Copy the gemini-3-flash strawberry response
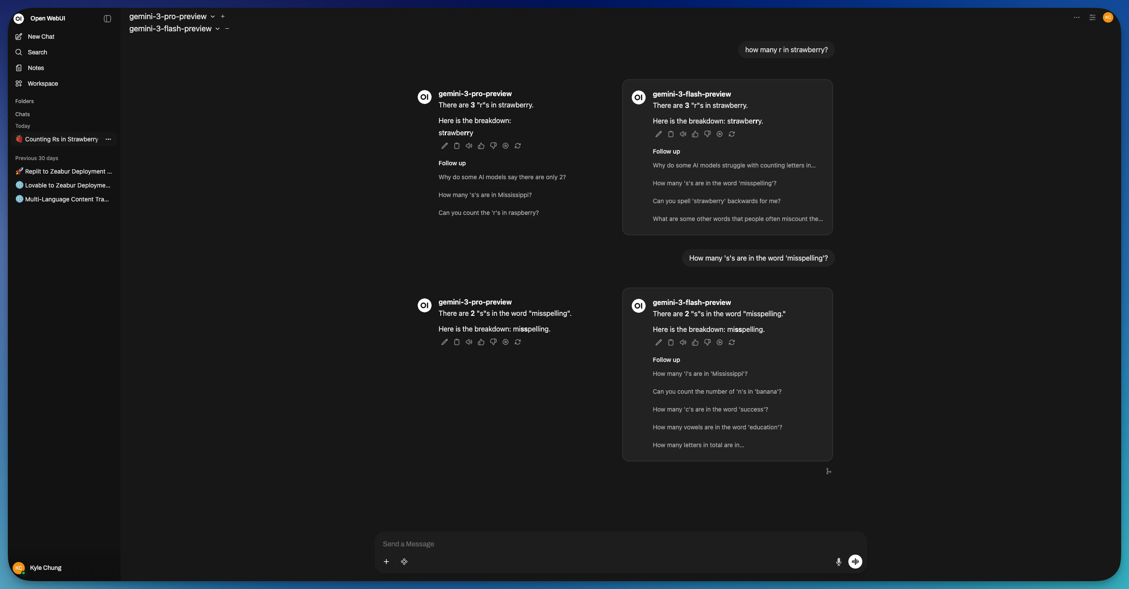The height and width of the screenshot is (589, 1129). click(670, 134)
